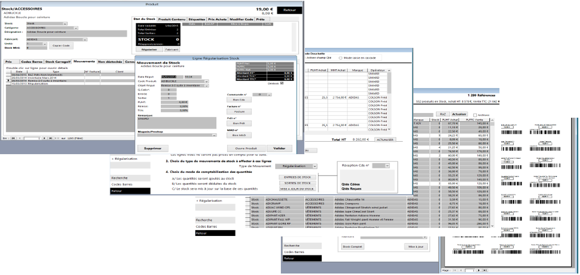Click the Date Régul field

pyautogui.click(x=171, y=77)
